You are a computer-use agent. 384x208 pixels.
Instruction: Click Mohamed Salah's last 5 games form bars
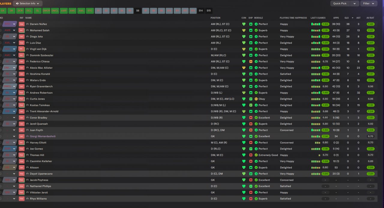tap(316, 30)
